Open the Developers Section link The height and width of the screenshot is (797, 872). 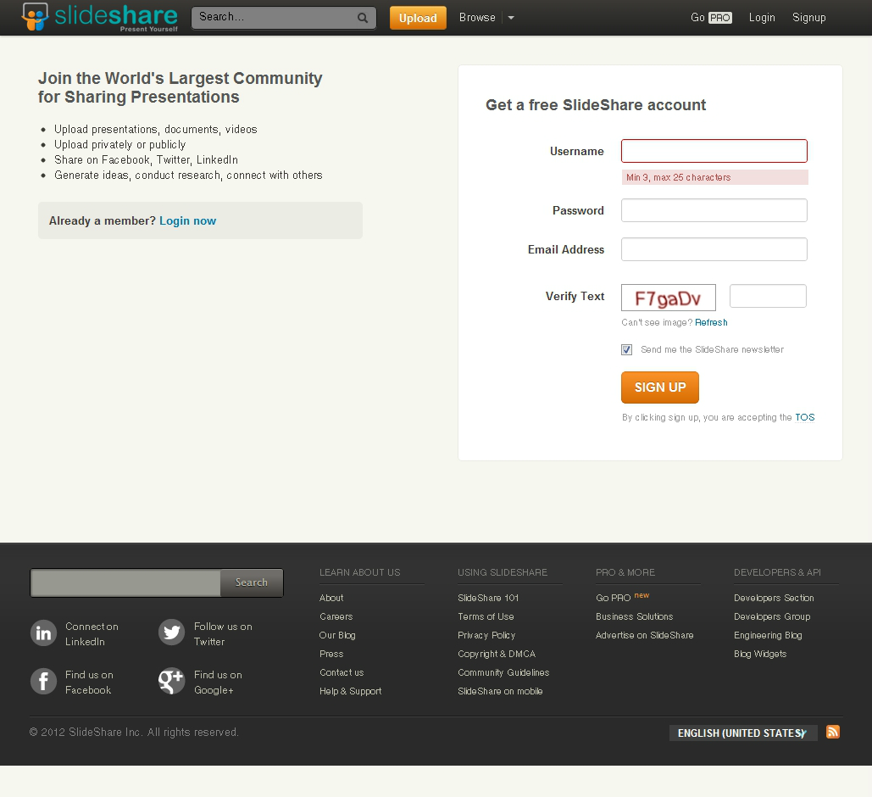click(774, 598)
